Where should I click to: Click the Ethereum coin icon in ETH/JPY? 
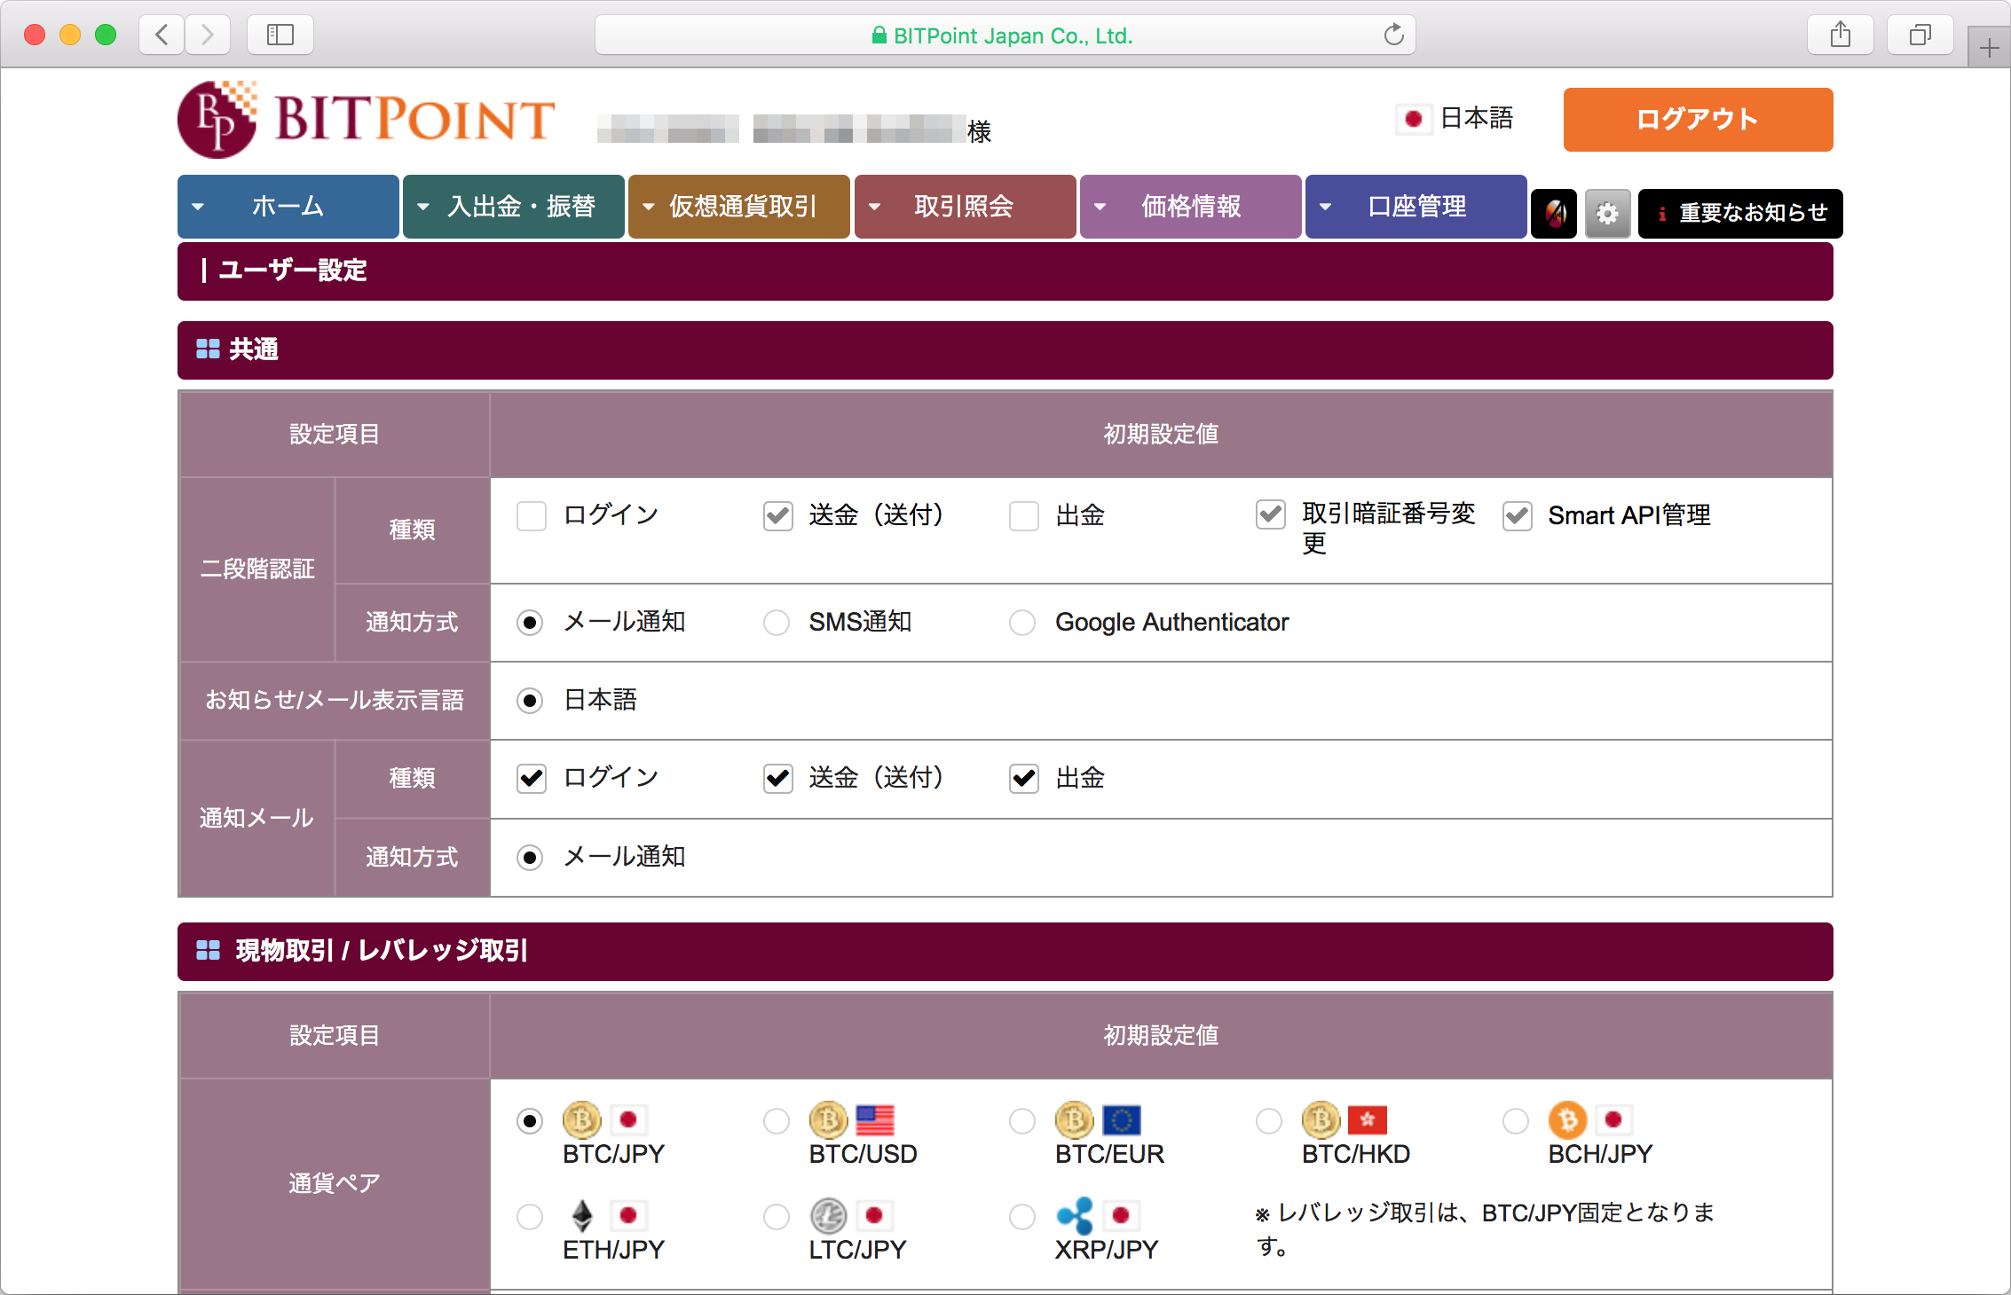click(x=583, y=1216)
